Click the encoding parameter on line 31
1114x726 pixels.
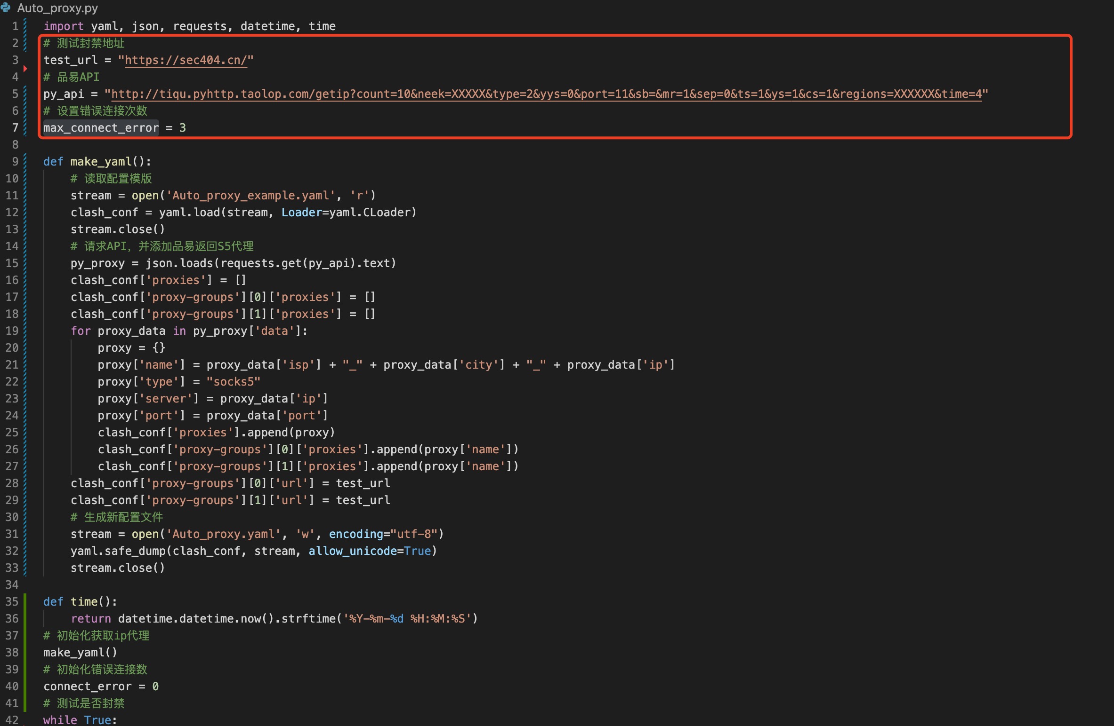pyautogui.click(x=356, y=534)
